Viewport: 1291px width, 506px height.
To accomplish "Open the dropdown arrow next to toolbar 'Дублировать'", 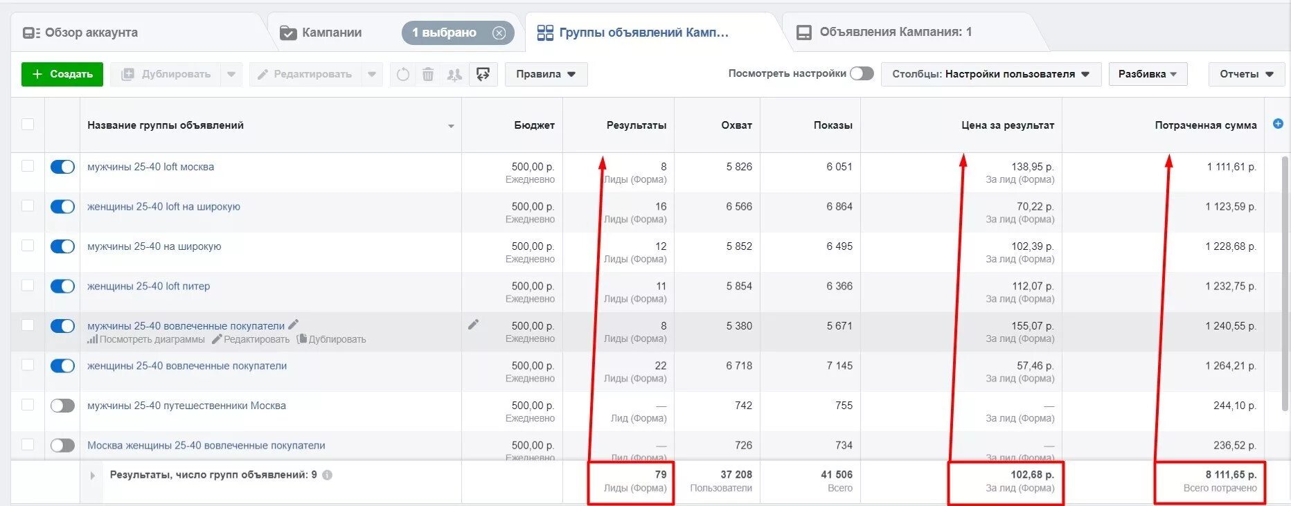I will pyautogui.click(x=231, y=74).
